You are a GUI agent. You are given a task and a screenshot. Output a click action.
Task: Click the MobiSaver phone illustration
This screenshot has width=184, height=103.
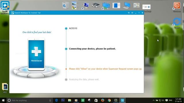click(36, 54)
